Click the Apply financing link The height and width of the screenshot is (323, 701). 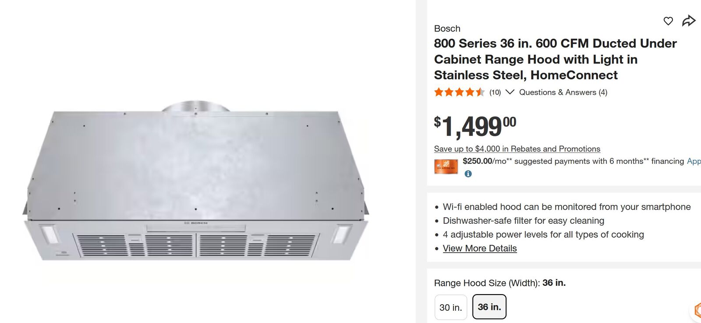click(694, 161)
